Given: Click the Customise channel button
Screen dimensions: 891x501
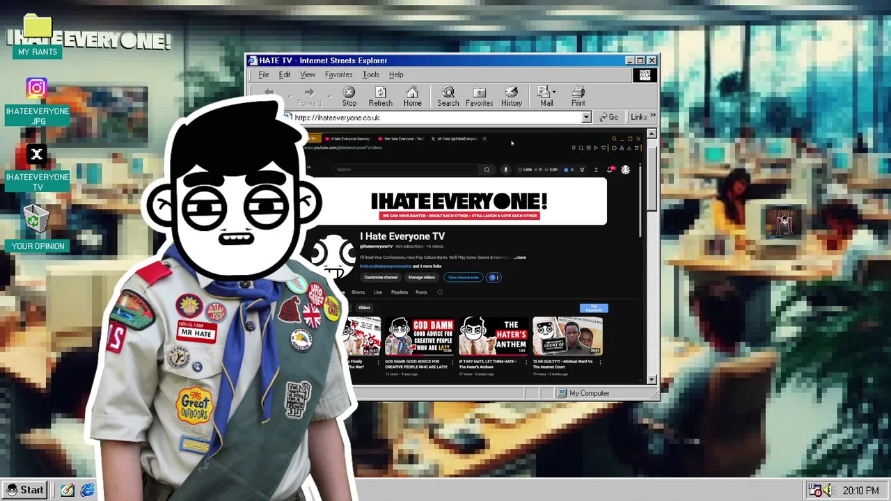Looking at the screenshot, I should pyautogui.click(x=381, y=278).
